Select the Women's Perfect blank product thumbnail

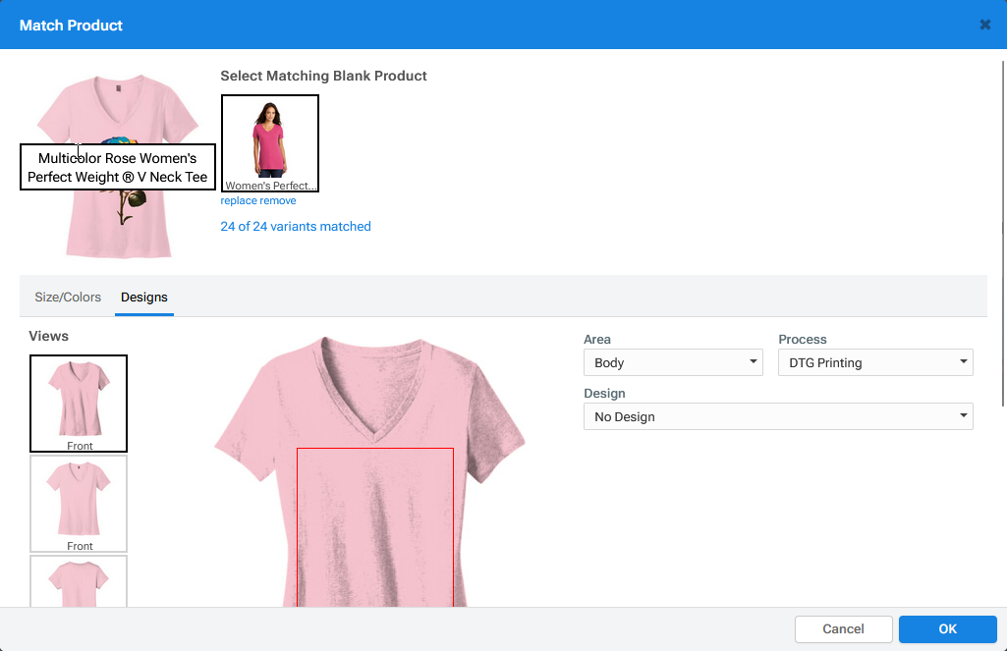(269, 142)
